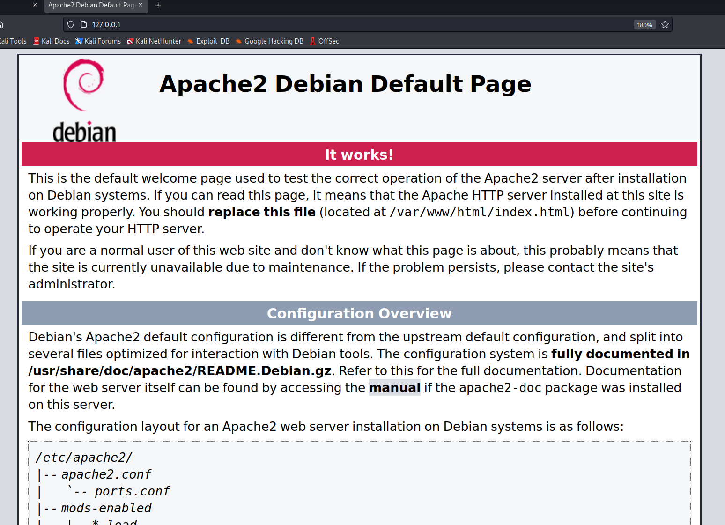The image size is (725, 525).
Task: Click the /etc/apache2/ line in the tree
Action: (84, 458)
